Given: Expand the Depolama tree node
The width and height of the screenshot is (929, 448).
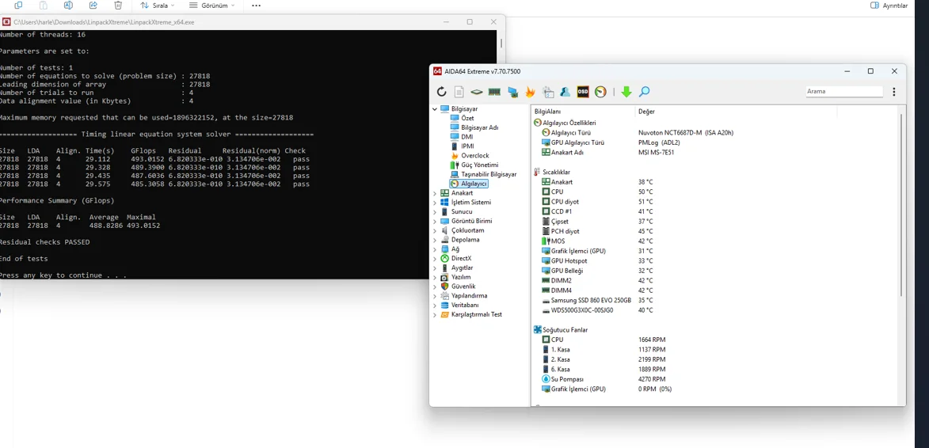Looking at the screenshot, I should tap(435, 240).
